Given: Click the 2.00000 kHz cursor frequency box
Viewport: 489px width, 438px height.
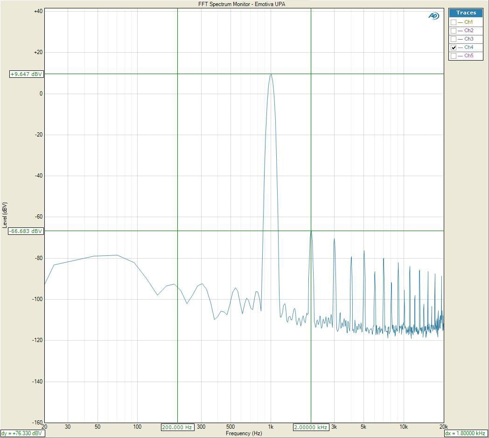Looking at the screenshot, I should point(311,427).
